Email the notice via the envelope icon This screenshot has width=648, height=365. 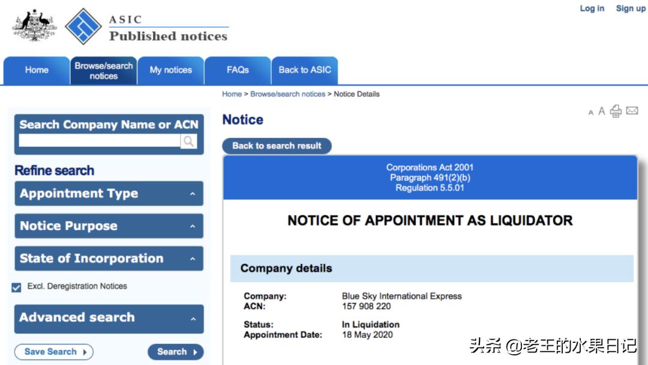(632, 111)
